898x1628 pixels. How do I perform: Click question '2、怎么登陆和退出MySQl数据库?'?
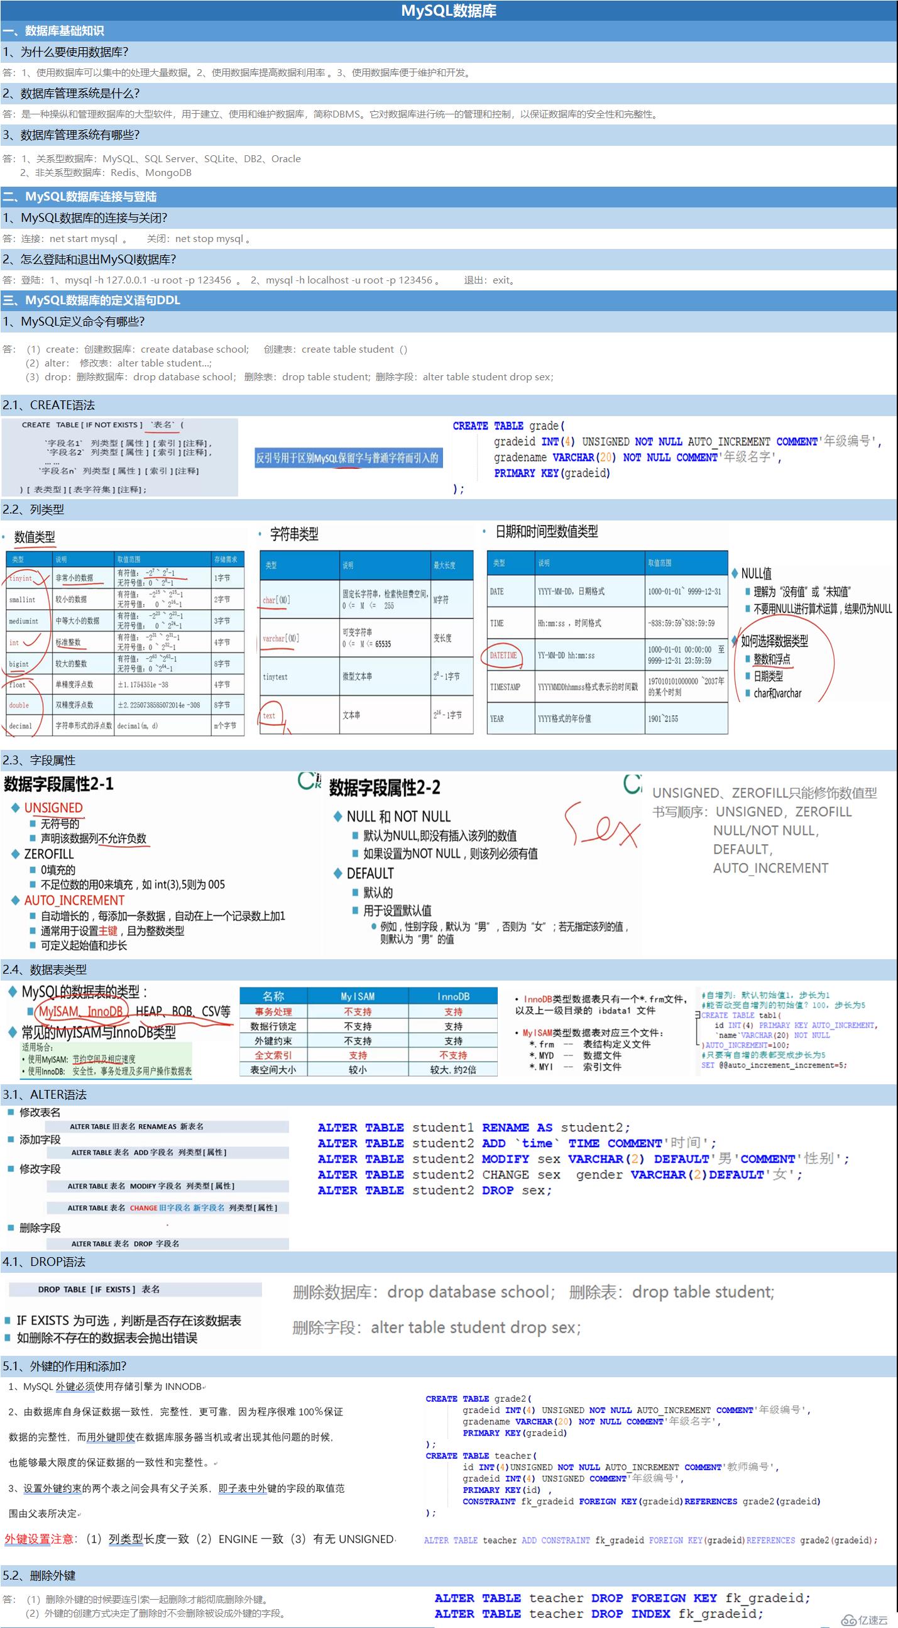(89, 259)
